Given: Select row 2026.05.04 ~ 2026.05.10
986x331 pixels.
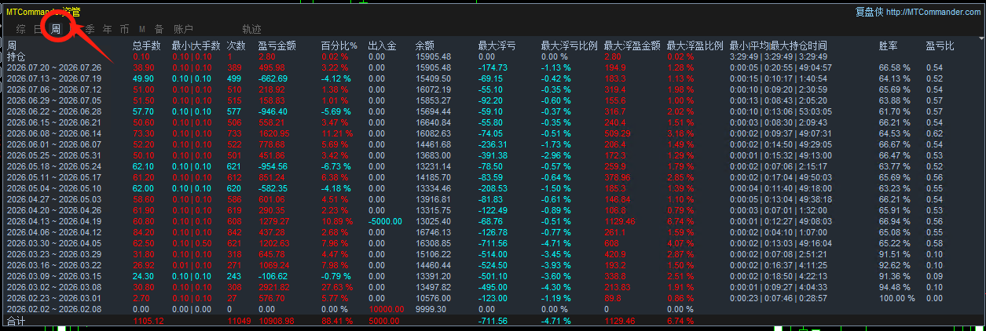Looking at the screenshot, I should click(54, 188).
